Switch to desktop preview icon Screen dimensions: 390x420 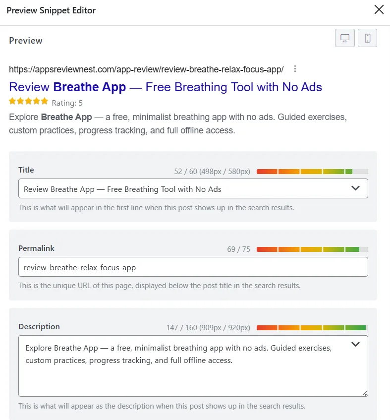point(345,38)
